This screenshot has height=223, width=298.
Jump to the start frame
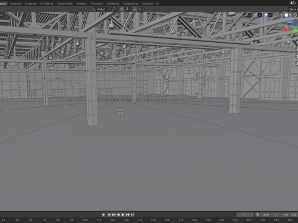[x=109, y=214]
